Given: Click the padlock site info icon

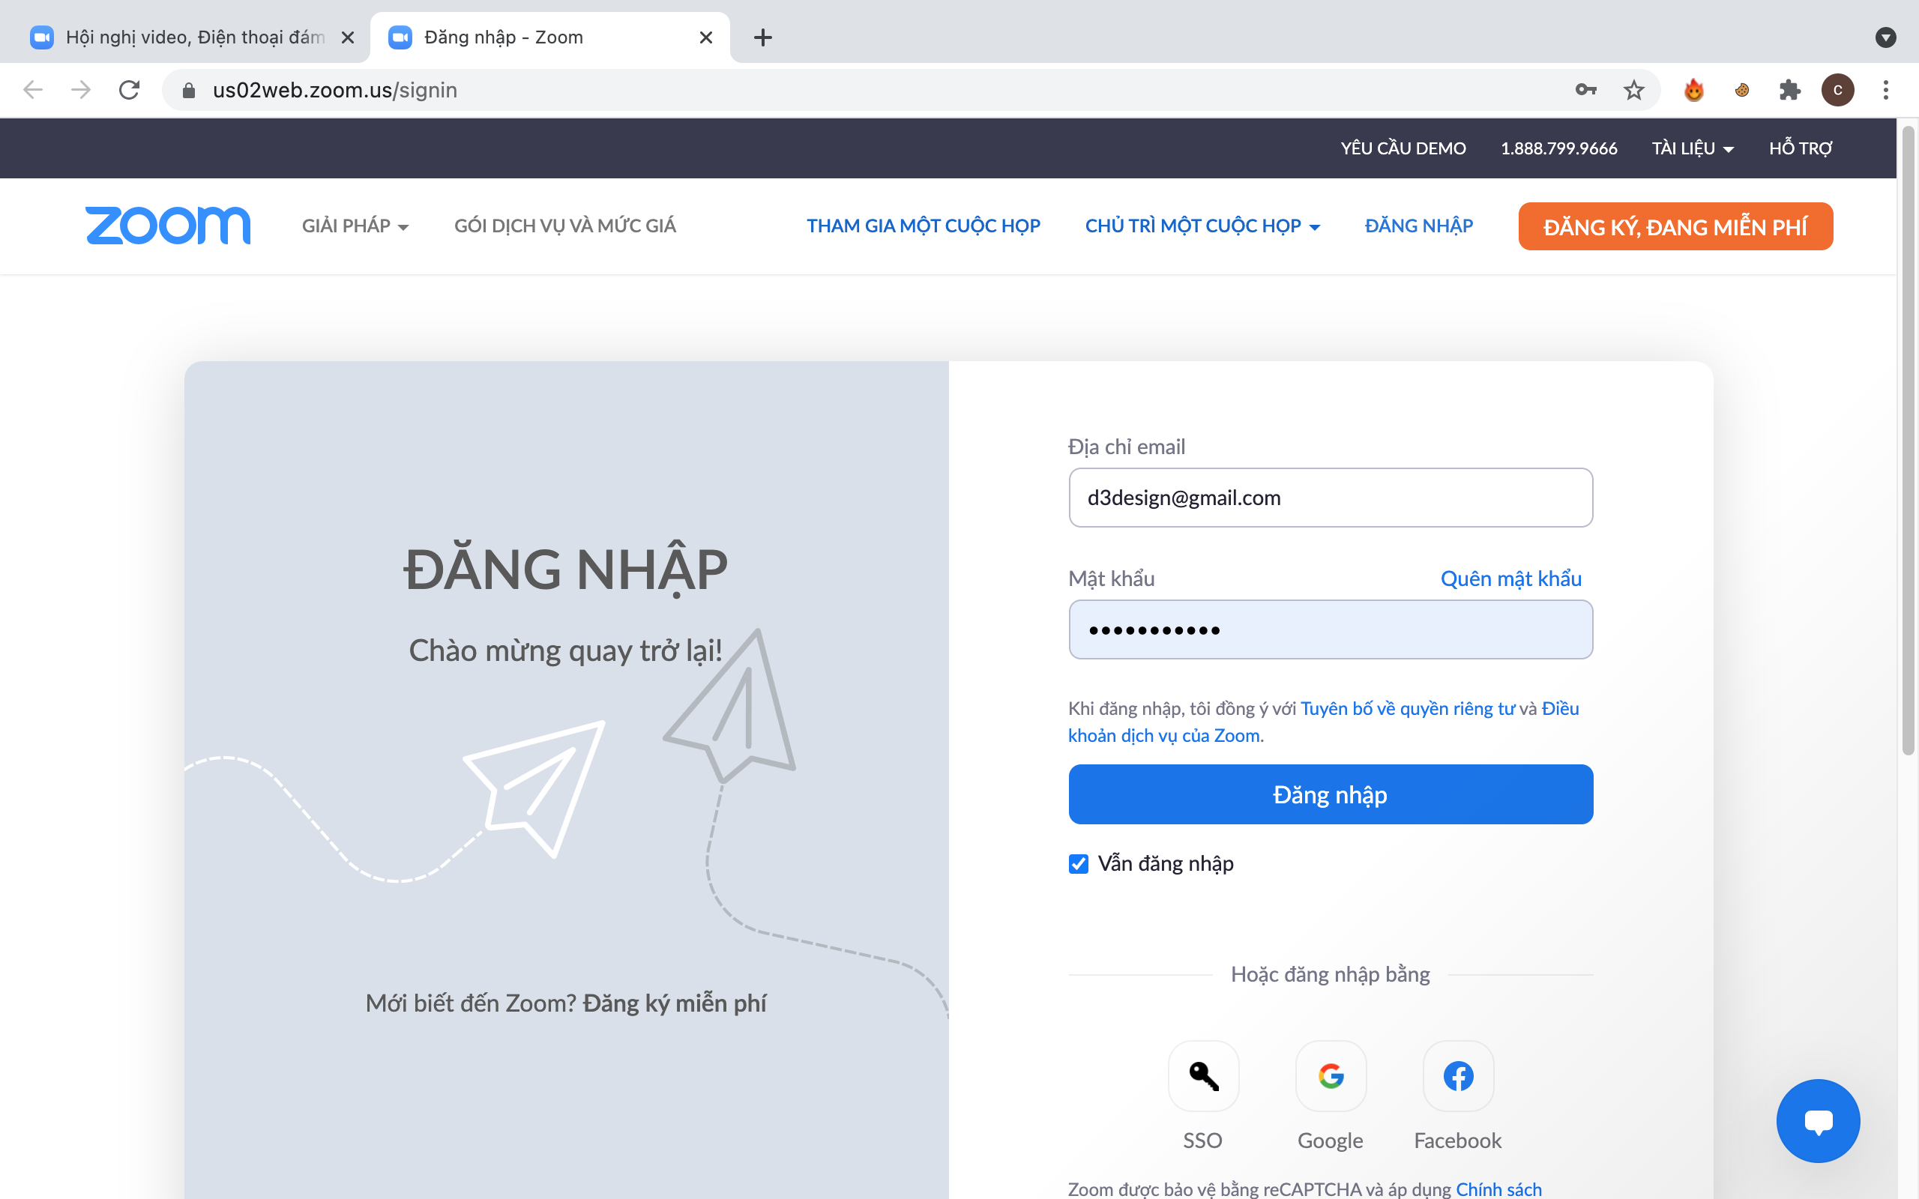Looking at the screenshot, I should point(189,91).
